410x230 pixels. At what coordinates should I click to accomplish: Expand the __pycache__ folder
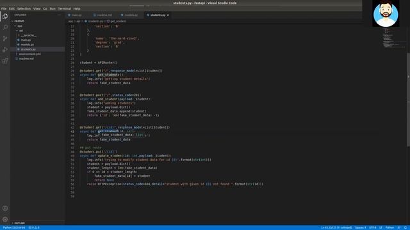(x=27, y=36)
